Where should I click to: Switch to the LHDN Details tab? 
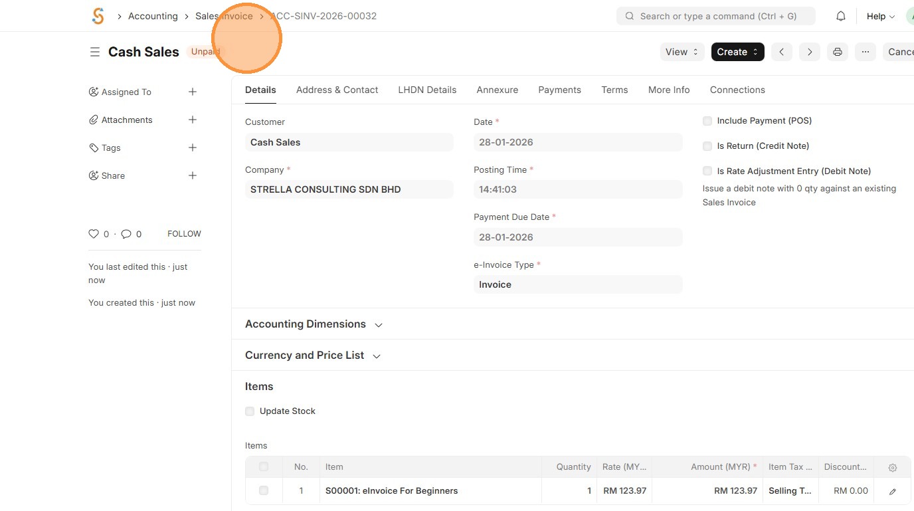click(427, 90)
